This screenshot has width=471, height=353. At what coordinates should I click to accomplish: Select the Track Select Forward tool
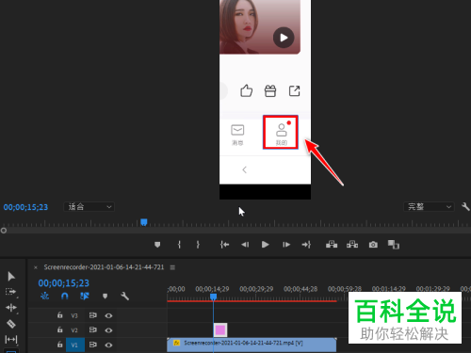tap(10, 292)
